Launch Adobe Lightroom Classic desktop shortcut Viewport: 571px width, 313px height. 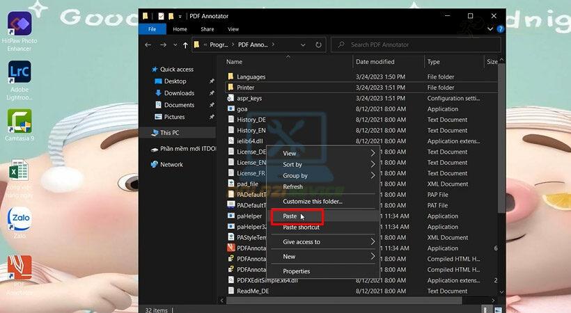19,74
